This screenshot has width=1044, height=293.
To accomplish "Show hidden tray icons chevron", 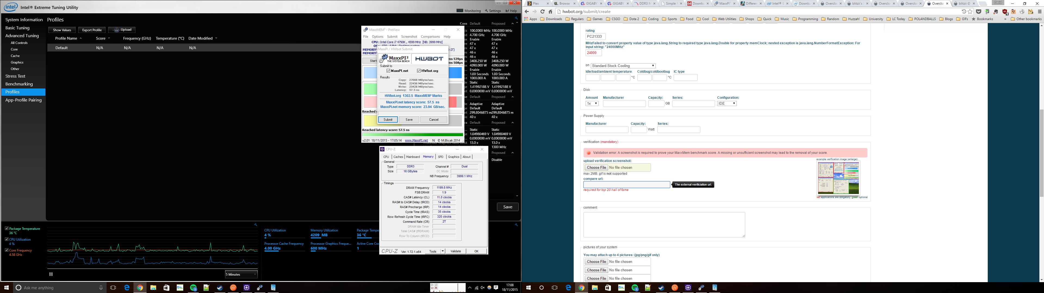I will click(x=470, y=288).
